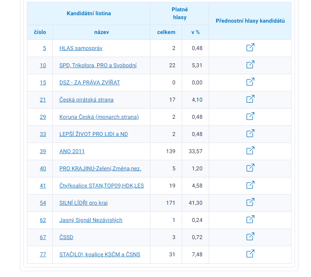The height and width of the screenshot is (277, 311).
Task: Open Česká pirátská strana party link
Action: [86, 100]
